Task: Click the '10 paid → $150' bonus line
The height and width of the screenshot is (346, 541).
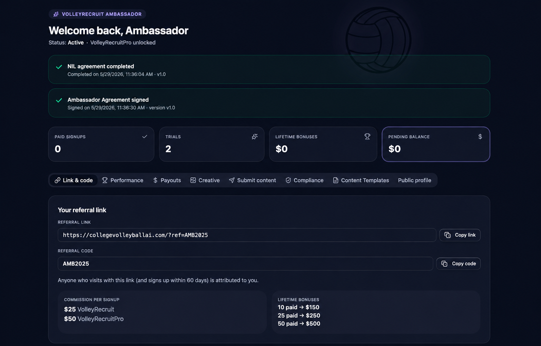Action: point(298,307)
